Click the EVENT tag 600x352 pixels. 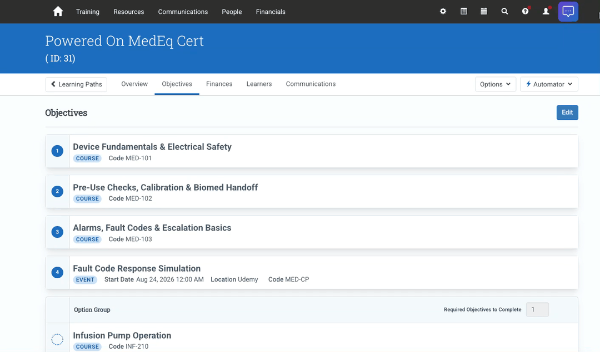point(85,280)
